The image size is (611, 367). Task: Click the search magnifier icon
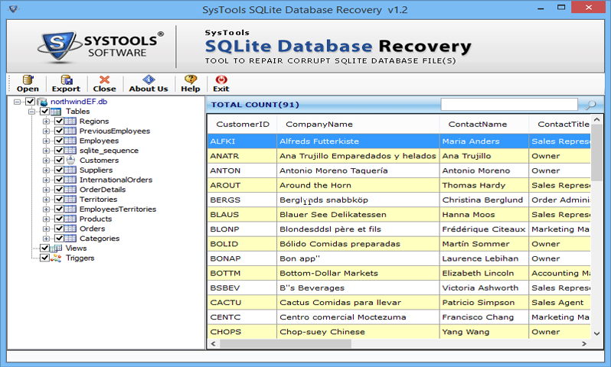pos(591,104)
